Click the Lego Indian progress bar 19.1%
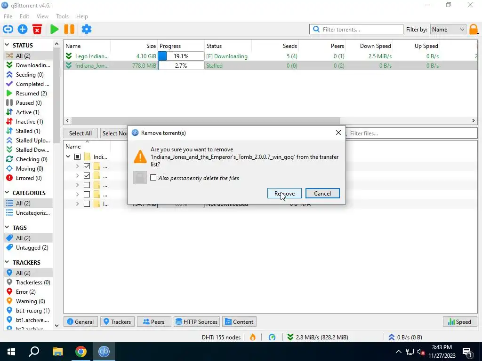Viewport: 482px width, 361px height. [181, 56]
